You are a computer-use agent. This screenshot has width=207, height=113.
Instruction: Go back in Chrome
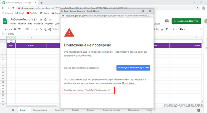[3, 8]
